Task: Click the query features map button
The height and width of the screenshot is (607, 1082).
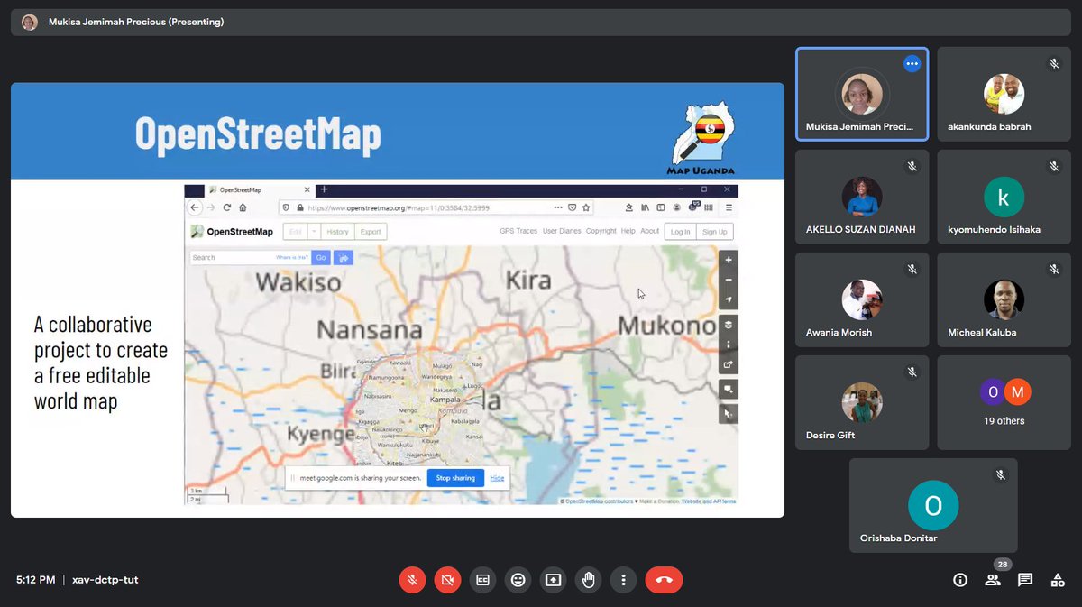Action: click(729, 414)
